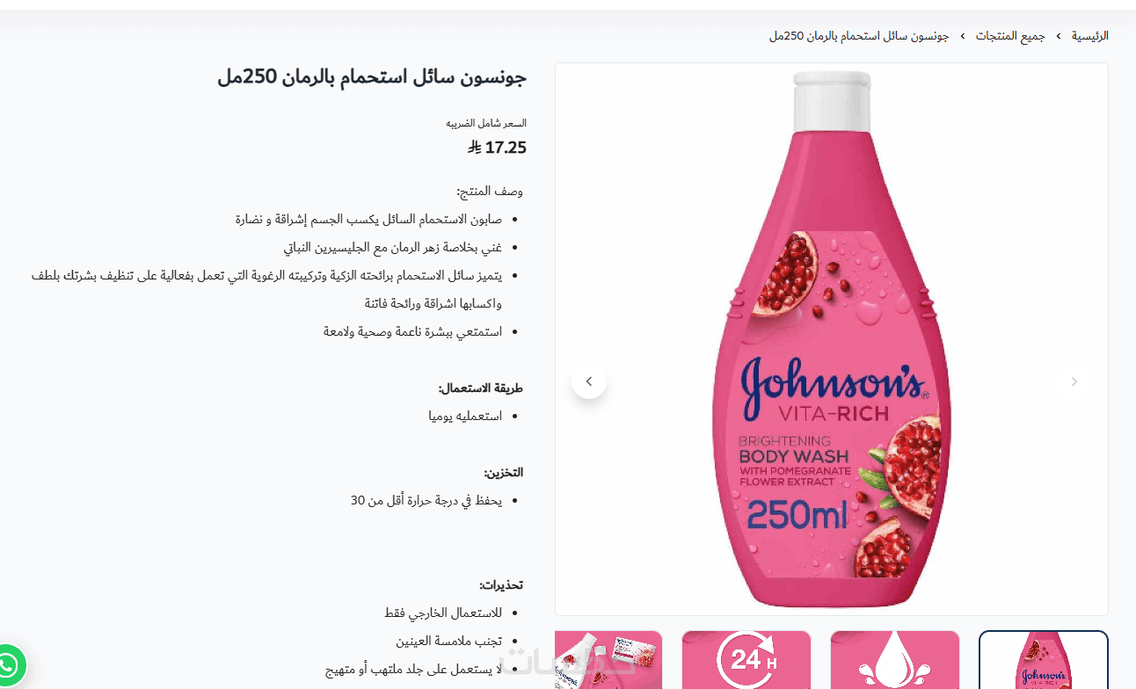Open WhatsApp chat floating icon

click(7, 664)
